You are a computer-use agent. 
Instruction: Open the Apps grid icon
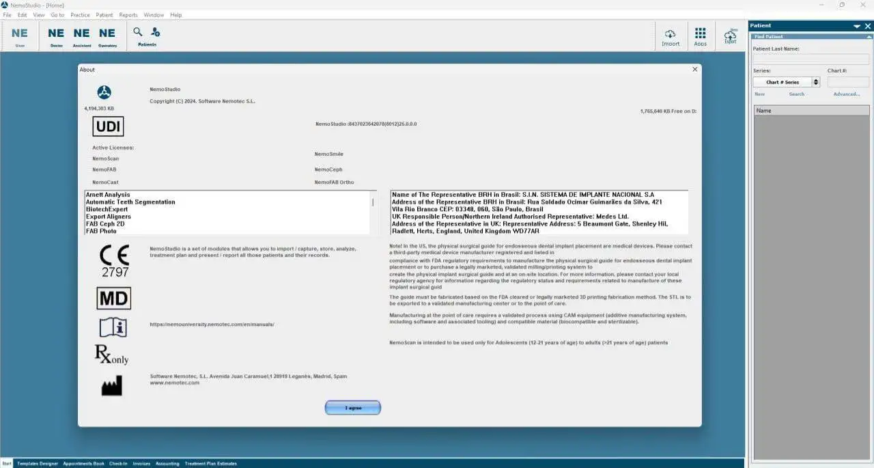[701, 33]
